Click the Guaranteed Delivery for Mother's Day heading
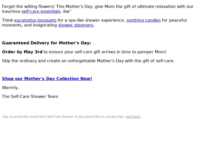Viewport: 204px width, 153px height. tap(47, 43)
